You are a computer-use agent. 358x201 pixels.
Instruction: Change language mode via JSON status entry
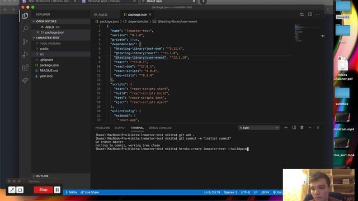[265, 192]
